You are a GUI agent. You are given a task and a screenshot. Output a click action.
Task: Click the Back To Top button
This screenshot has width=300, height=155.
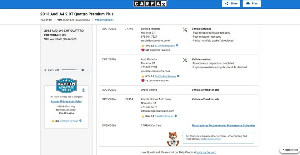(290, 150)
